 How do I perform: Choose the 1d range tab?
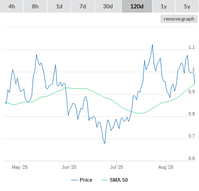click(x=59, y=6)
